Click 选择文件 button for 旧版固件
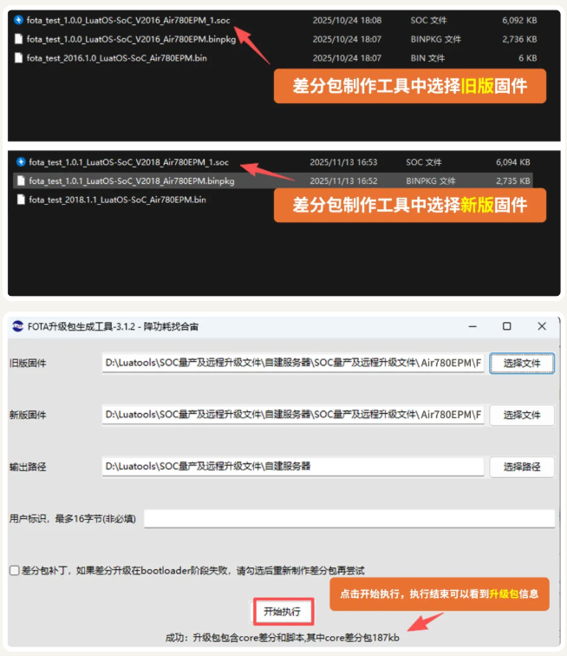This screenshot has width=567, height=656. click(522, 363)
